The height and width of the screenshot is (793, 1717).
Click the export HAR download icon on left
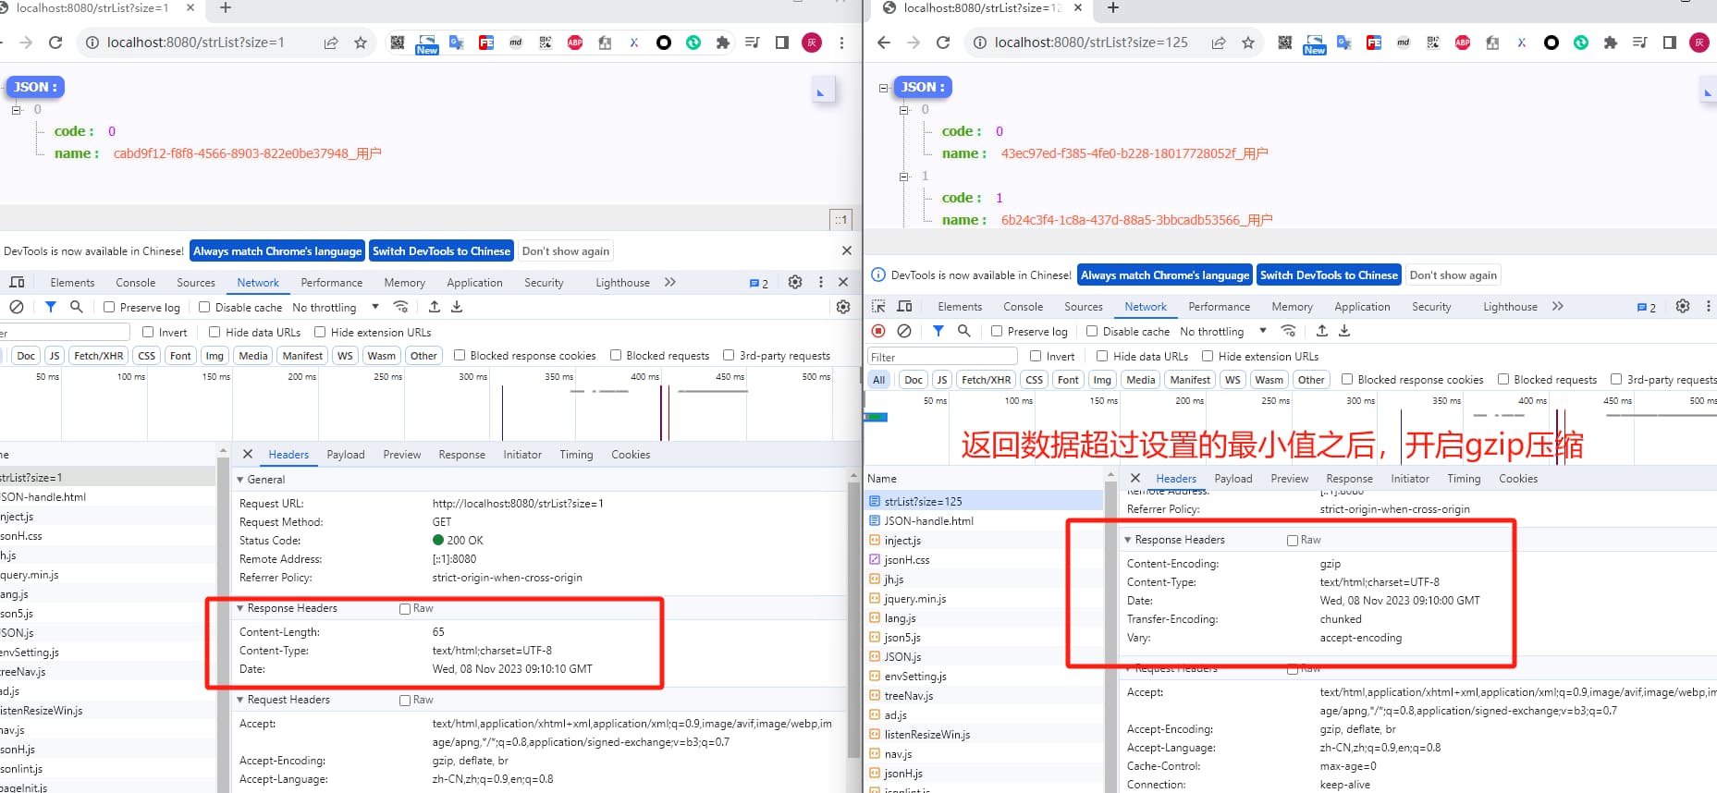point(457,307)
